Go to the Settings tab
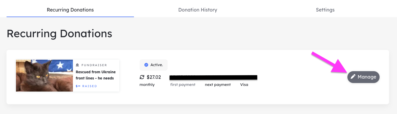Screen dimensions: 397x114 (x=325, y=10)
